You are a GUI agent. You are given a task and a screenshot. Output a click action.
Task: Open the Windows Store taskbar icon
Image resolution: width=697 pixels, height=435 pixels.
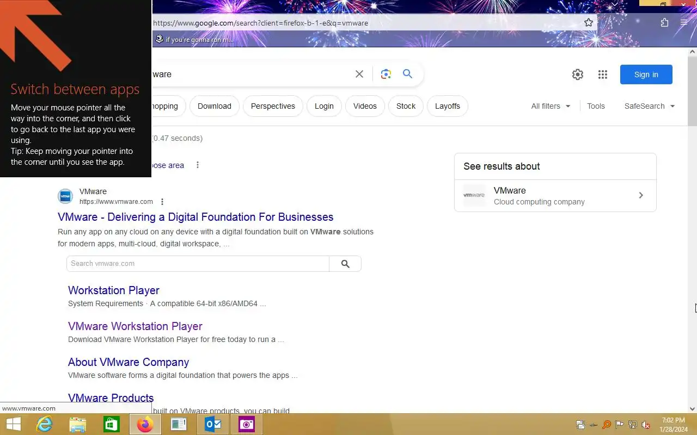(x=112, y=424)
